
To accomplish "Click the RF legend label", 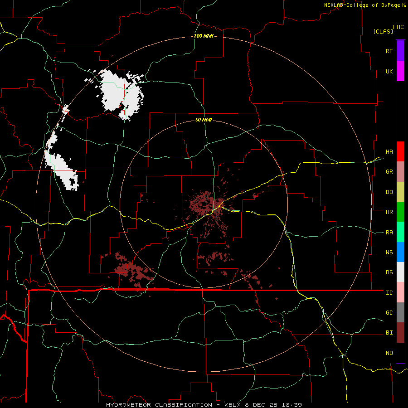I will 389,51.
